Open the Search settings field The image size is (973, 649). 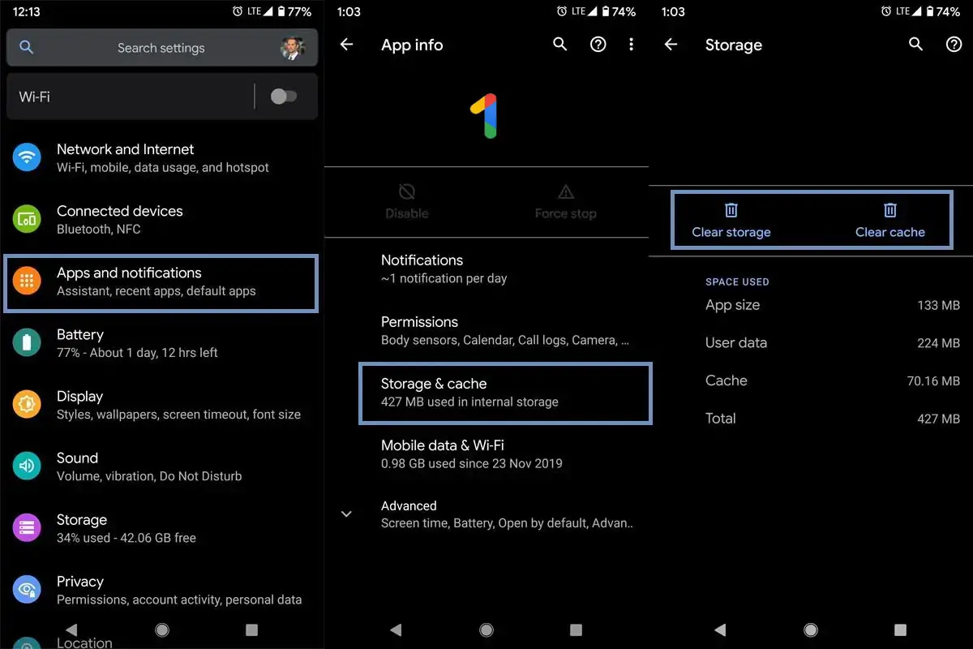click(162, 48)
